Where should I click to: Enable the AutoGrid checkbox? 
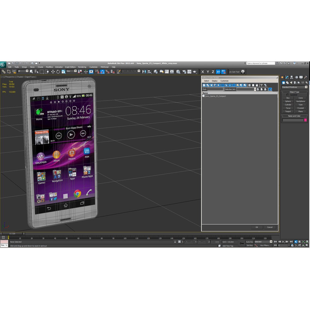click(x=288, y=95)
